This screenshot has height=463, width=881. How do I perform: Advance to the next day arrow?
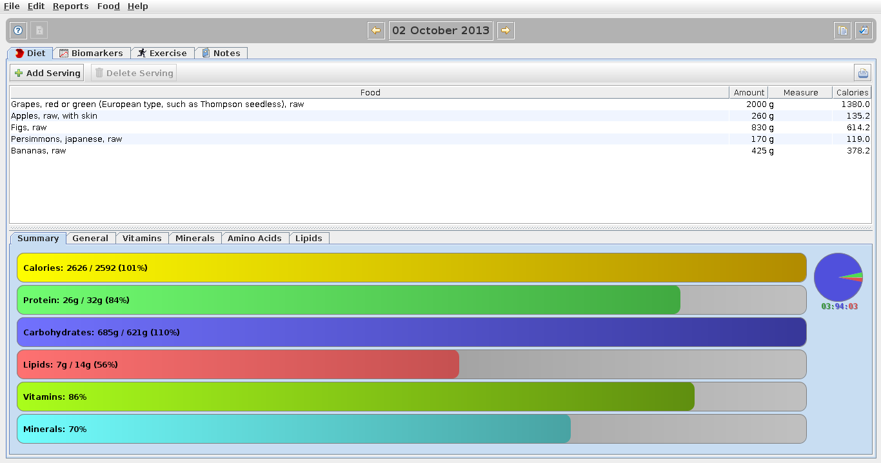click(x=506, y=30)
